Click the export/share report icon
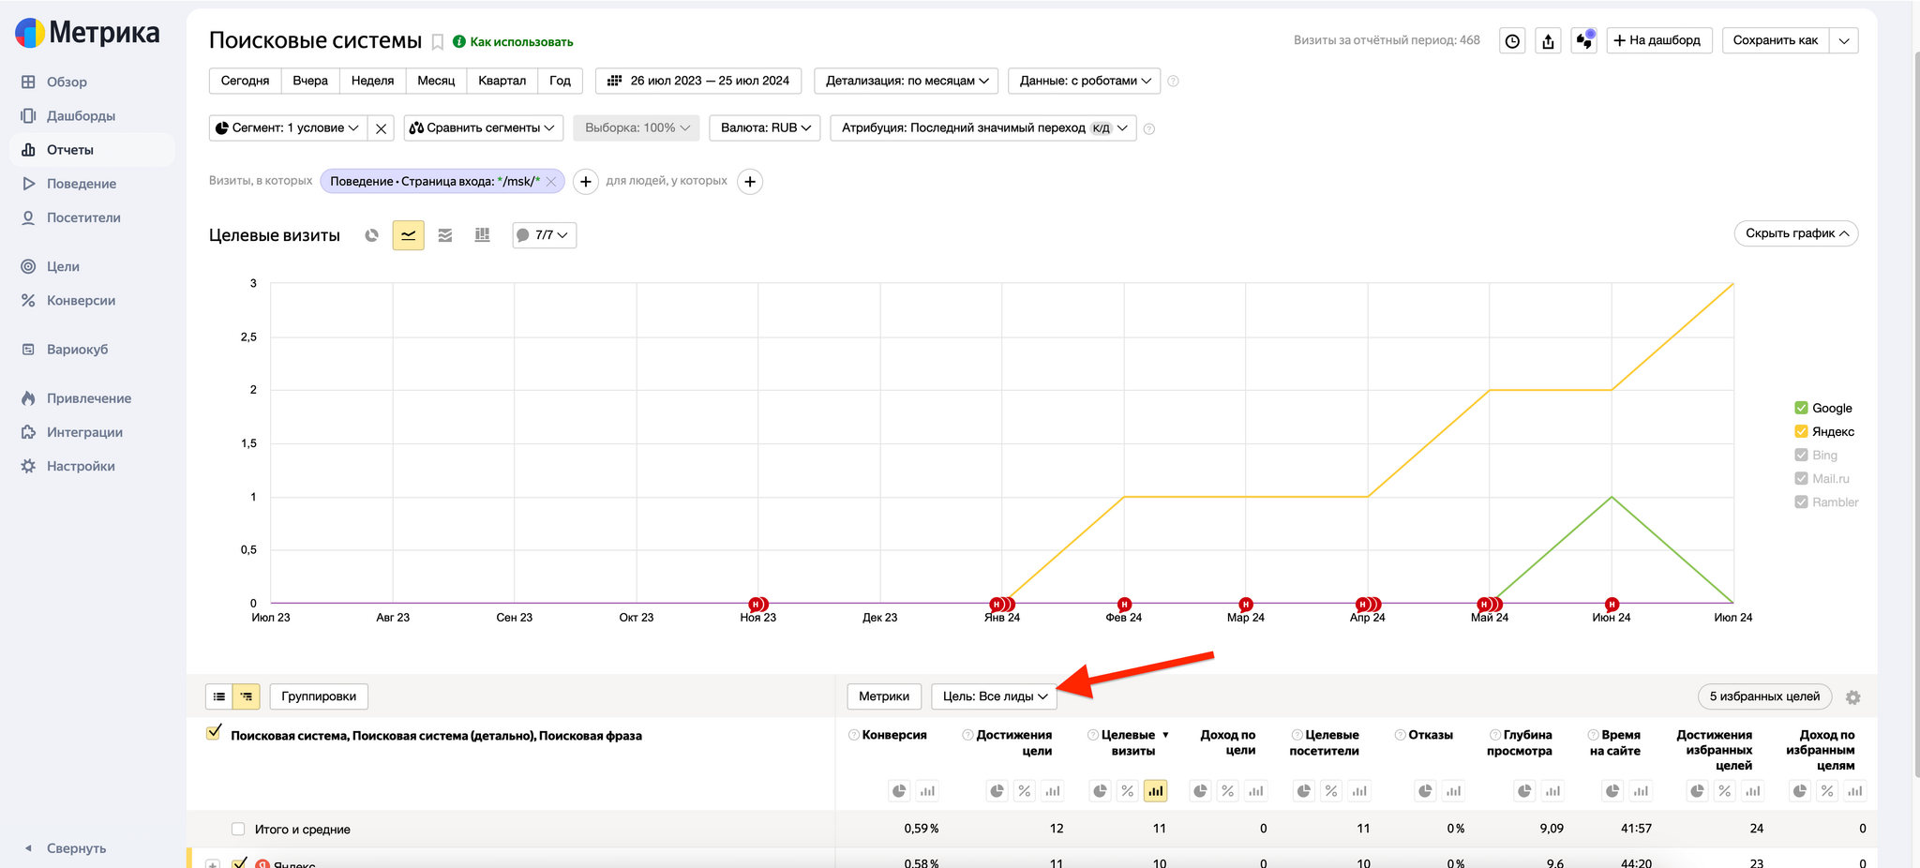Image resolution: width=1920 pixels, height=868 pixels. pos(1548,40)
